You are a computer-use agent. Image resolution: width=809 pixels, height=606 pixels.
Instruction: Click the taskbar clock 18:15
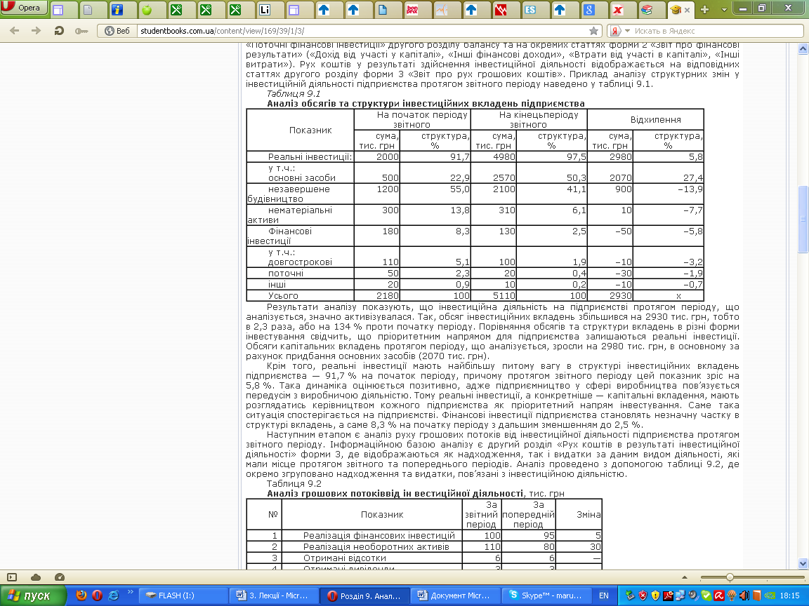789,595
